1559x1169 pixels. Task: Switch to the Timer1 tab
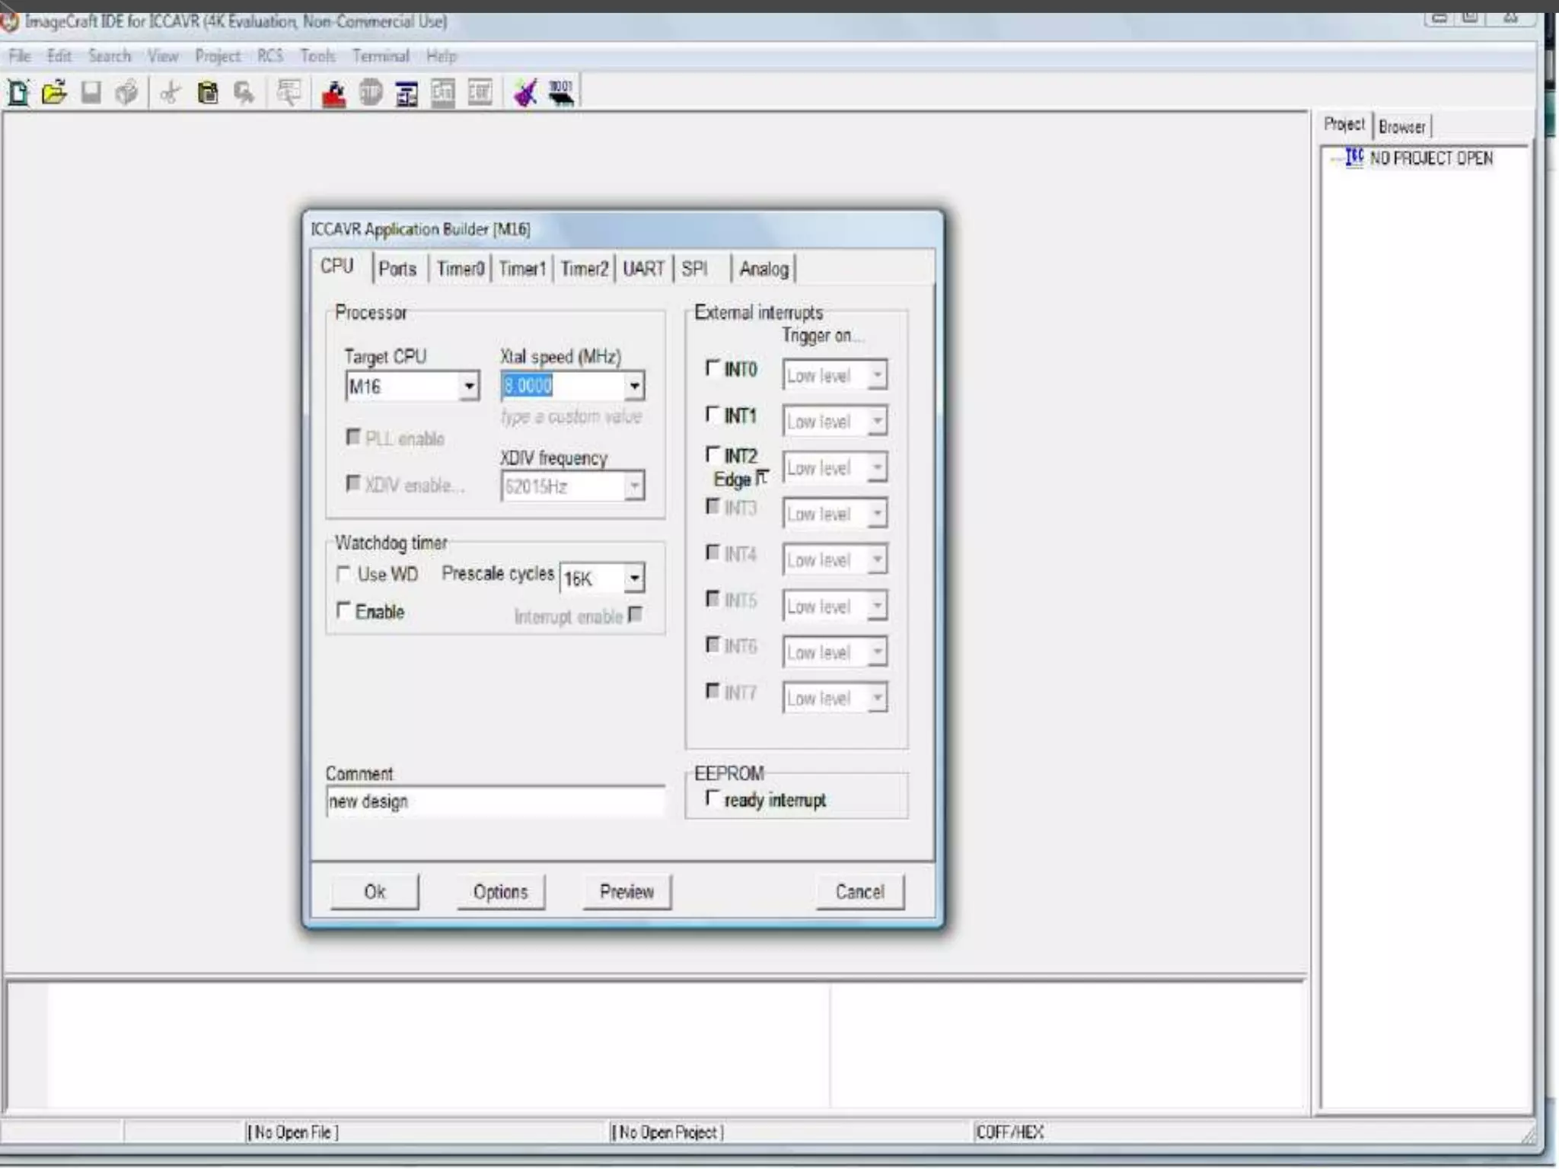click(522, 269)
